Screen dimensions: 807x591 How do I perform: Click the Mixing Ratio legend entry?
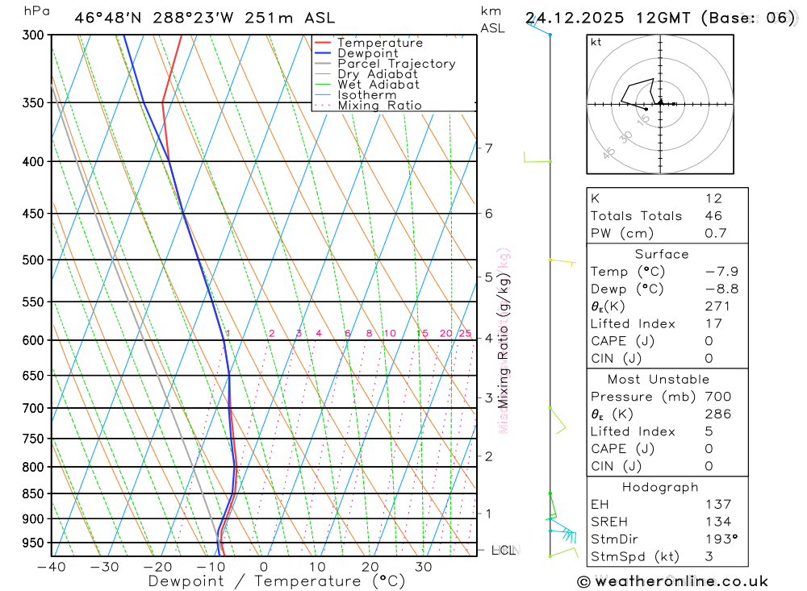click(x=368, y=106)
